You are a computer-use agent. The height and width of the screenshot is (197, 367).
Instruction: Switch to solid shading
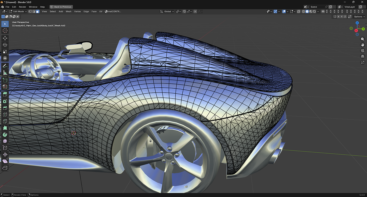pyautogui.click(x=307, y=11)
